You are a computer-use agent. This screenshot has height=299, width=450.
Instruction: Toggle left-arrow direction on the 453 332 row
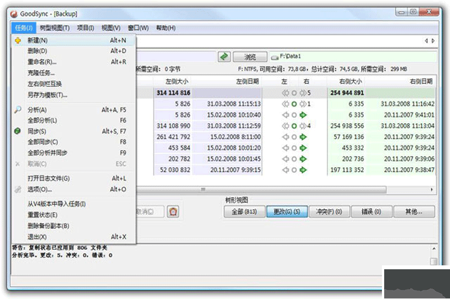click(285, 148)
